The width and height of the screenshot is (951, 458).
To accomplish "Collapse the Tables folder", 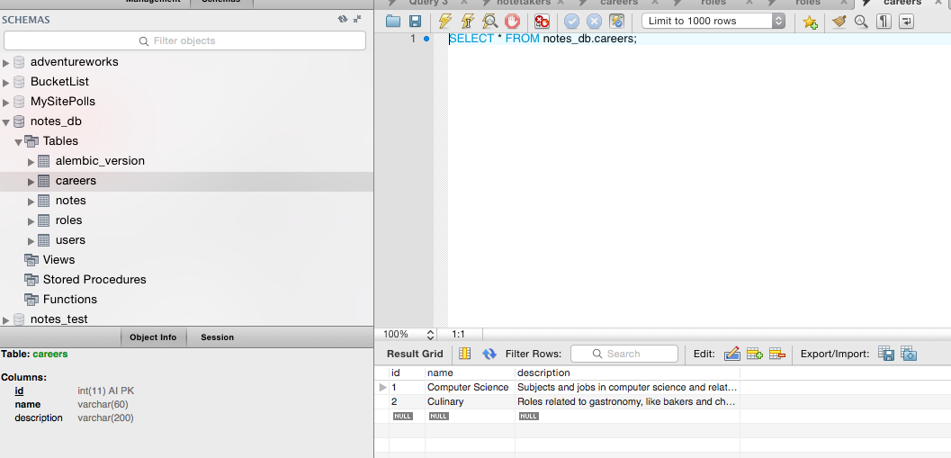I will tap(18, 141).
